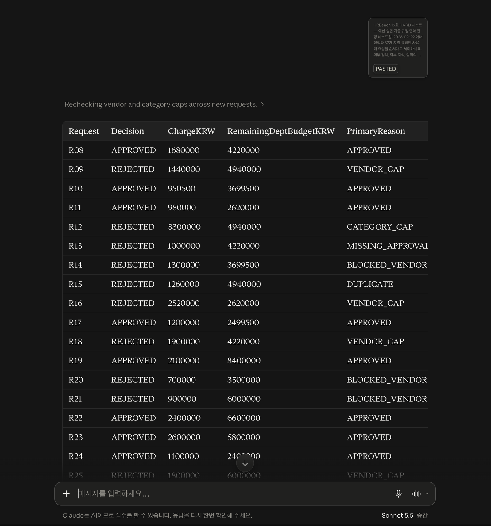Select charge value 3300000 in R12
491x526 pixels.
pyautogui.click(x=184, y=227)
